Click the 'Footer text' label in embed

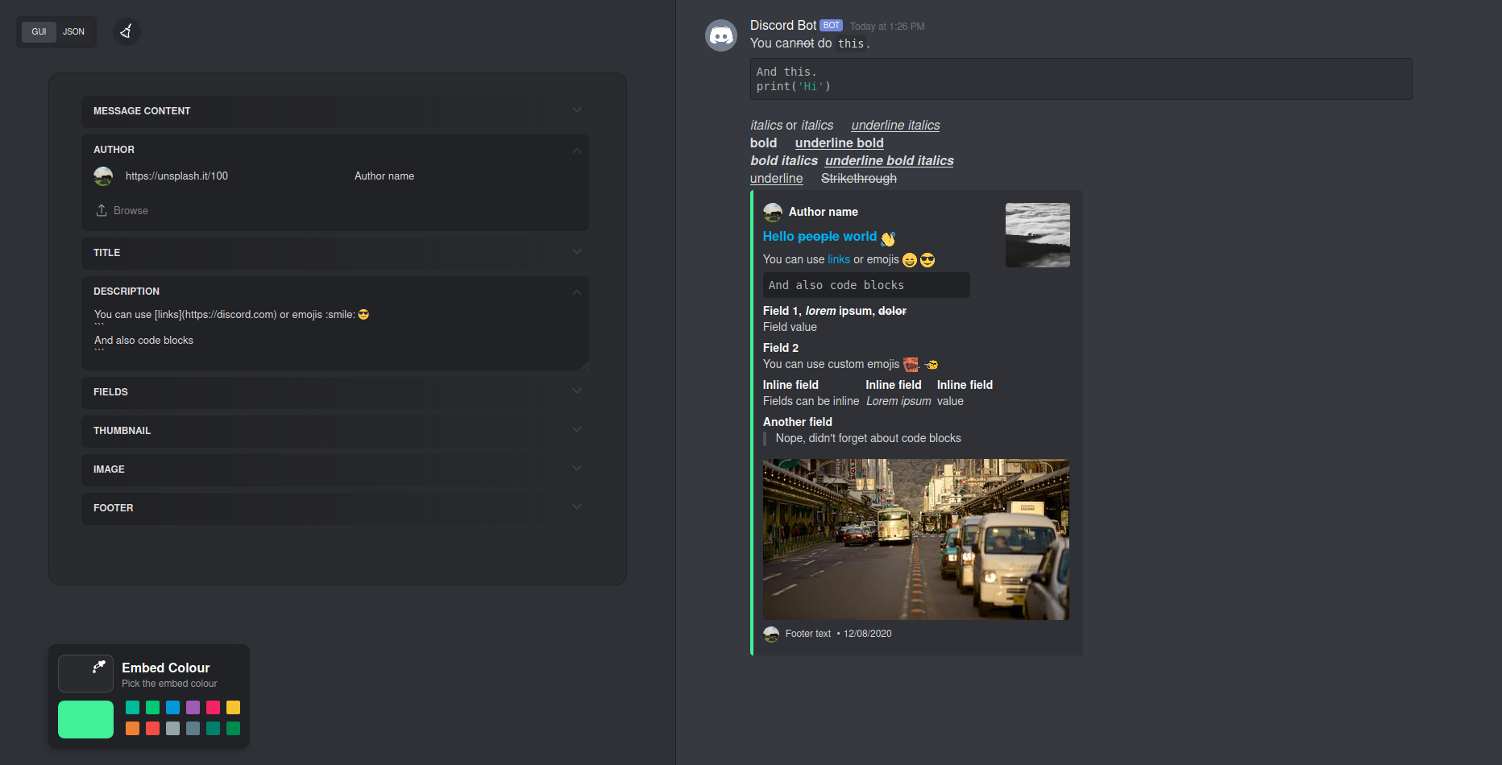point(808,634)
